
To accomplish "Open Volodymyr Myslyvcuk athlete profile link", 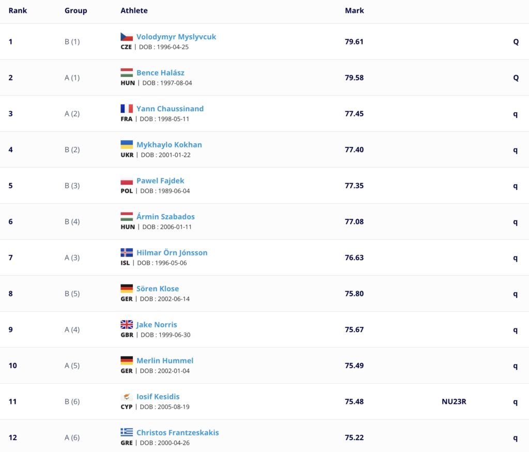I will (x=176, y=37).
